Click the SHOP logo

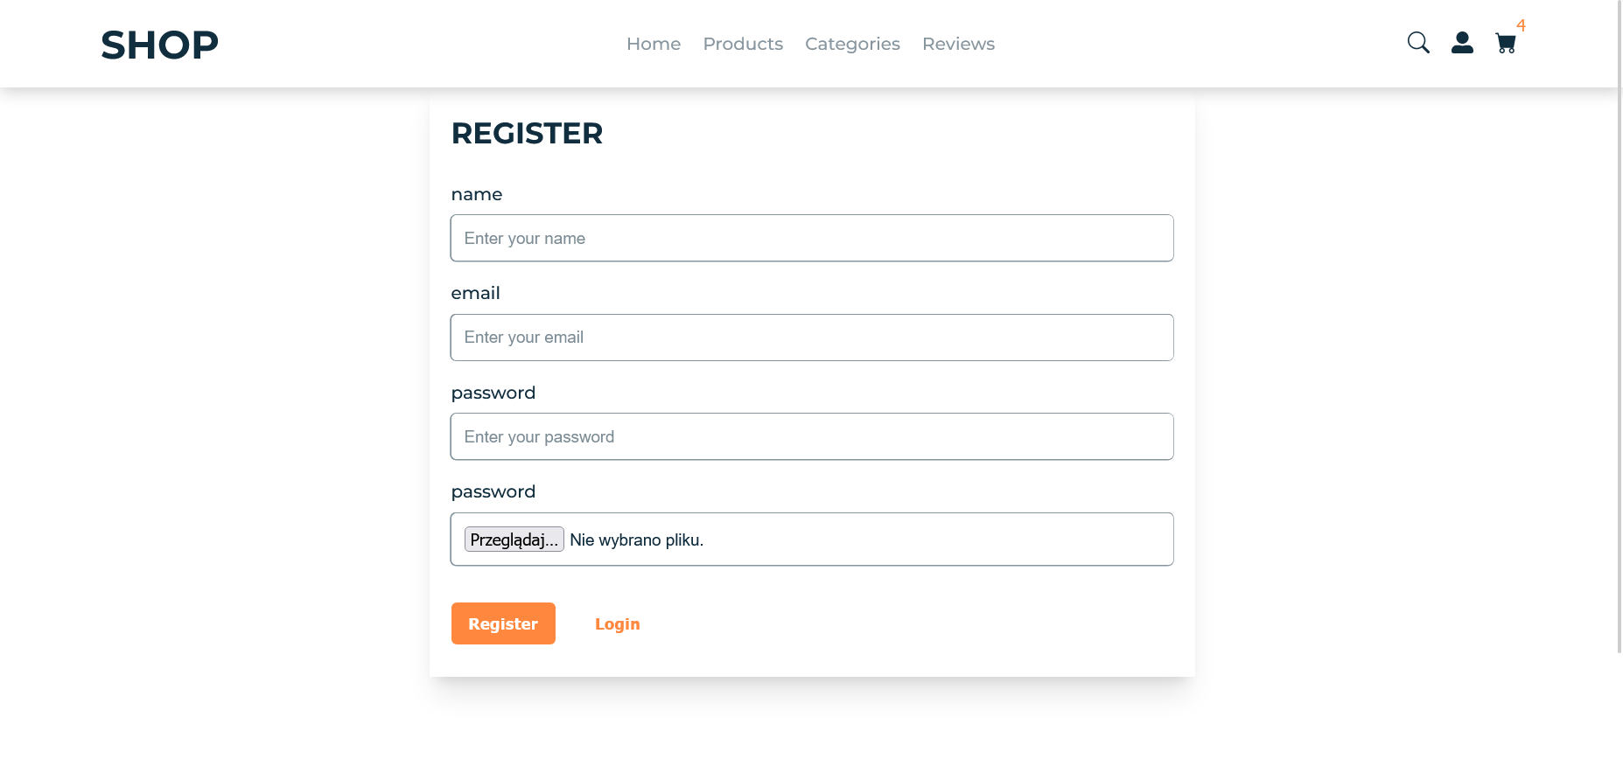pos(159,45)
